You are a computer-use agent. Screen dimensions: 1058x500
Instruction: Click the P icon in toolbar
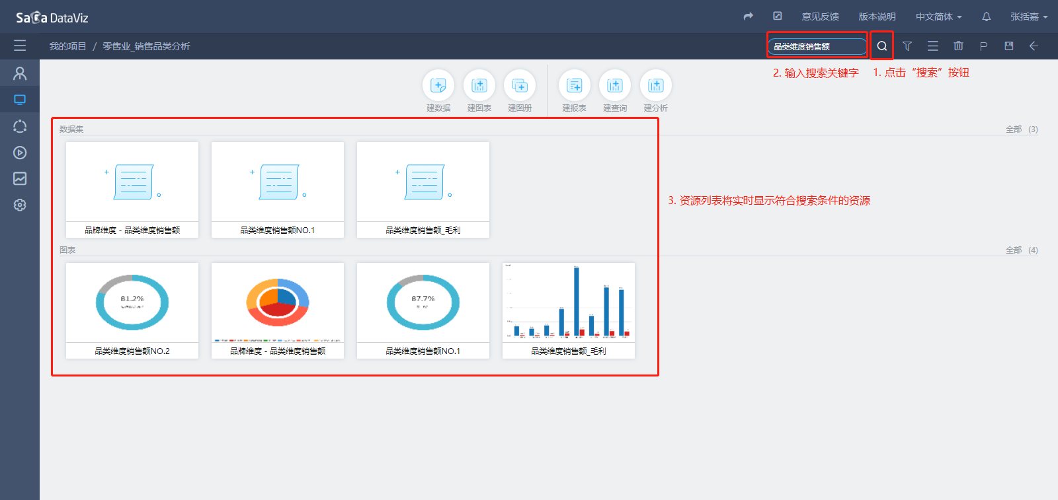(x=983, y=46)
